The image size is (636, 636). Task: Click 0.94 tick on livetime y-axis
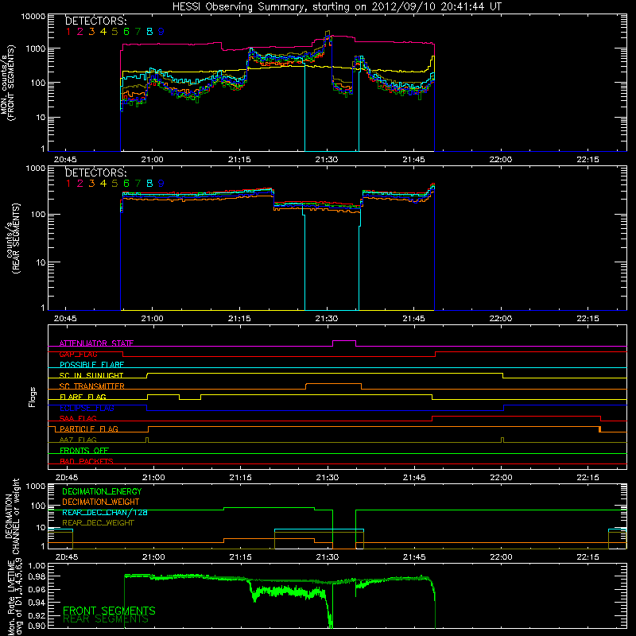[37, 602]
